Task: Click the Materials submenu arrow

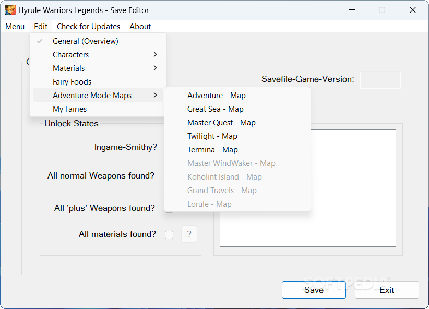Action: (155, 68)
